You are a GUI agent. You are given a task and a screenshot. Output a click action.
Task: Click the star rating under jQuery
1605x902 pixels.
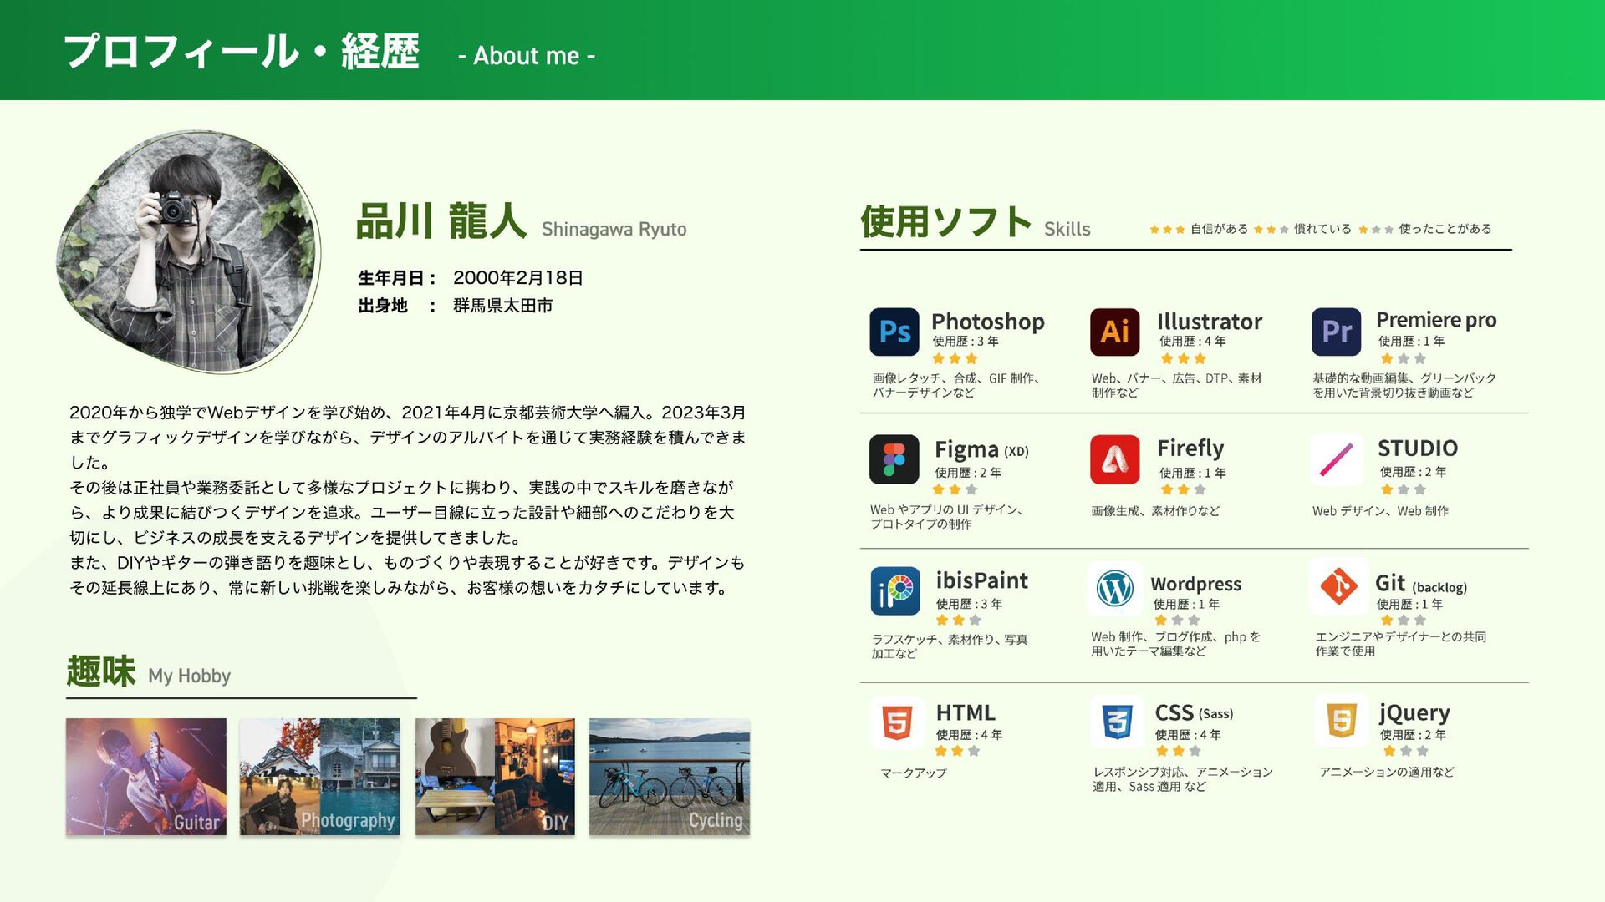point(1405,751)
